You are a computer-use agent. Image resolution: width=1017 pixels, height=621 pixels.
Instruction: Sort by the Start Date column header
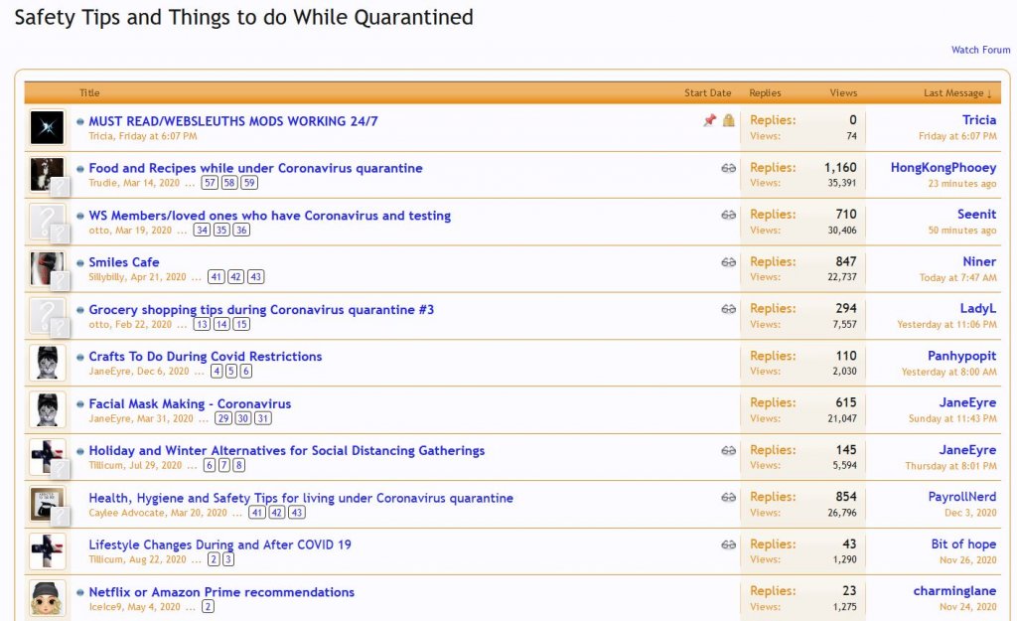pyautogui.click(x=707, y=93)
